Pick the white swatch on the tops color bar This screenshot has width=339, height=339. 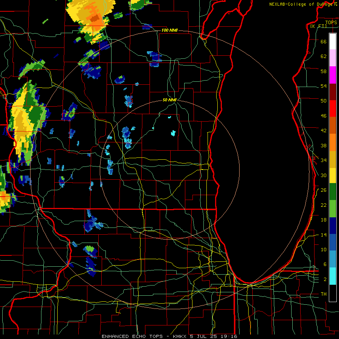coord(333,41)
